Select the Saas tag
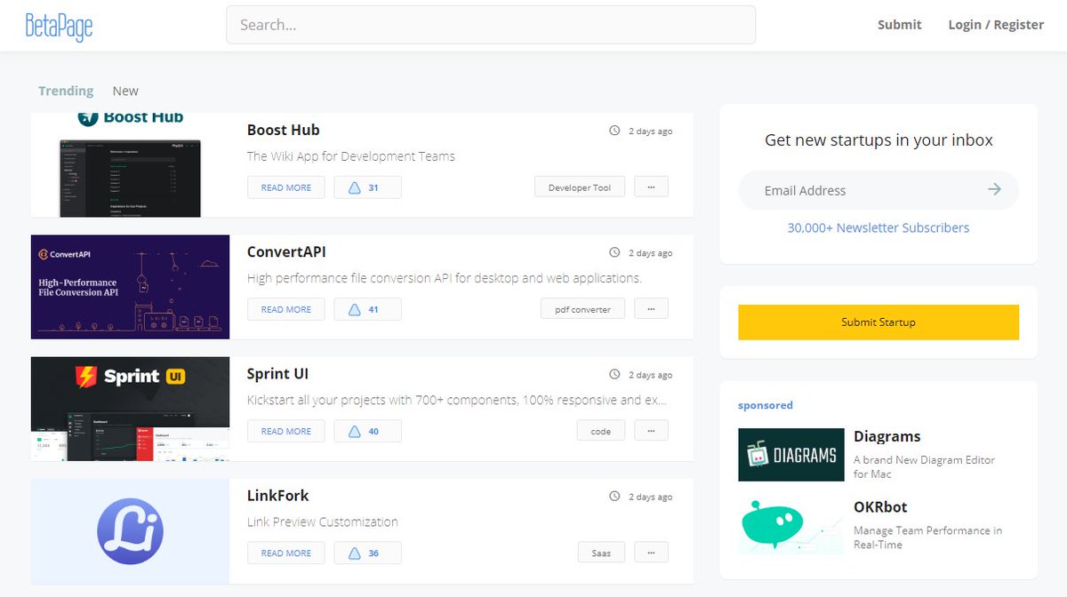Screen dimensions: 1067x597 point(601,553)
